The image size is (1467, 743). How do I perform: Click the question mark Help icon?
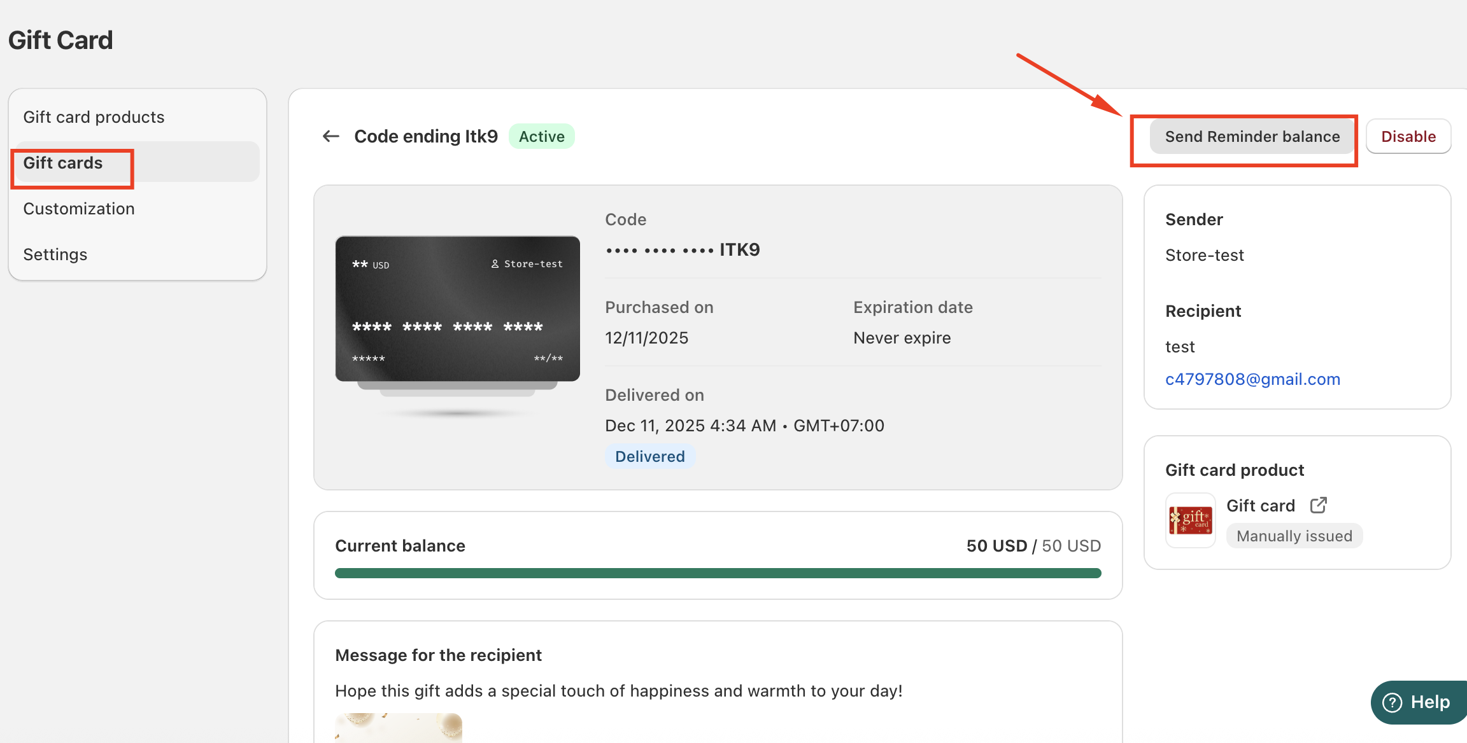tap(1393, 702)
